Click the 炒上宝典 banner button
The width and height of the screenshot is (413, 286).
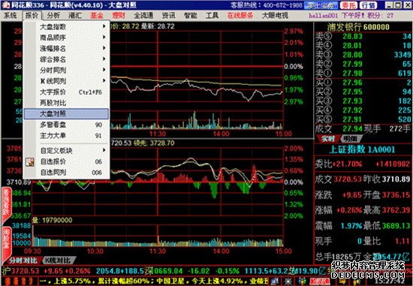tap(321, 5)
